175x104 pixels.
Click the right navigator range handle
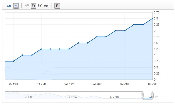pos(152,95)
